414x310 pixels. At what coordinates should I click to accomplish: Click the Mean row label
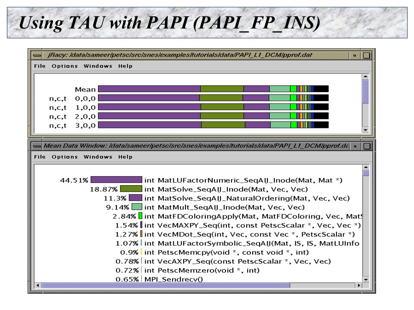point(85,90)
